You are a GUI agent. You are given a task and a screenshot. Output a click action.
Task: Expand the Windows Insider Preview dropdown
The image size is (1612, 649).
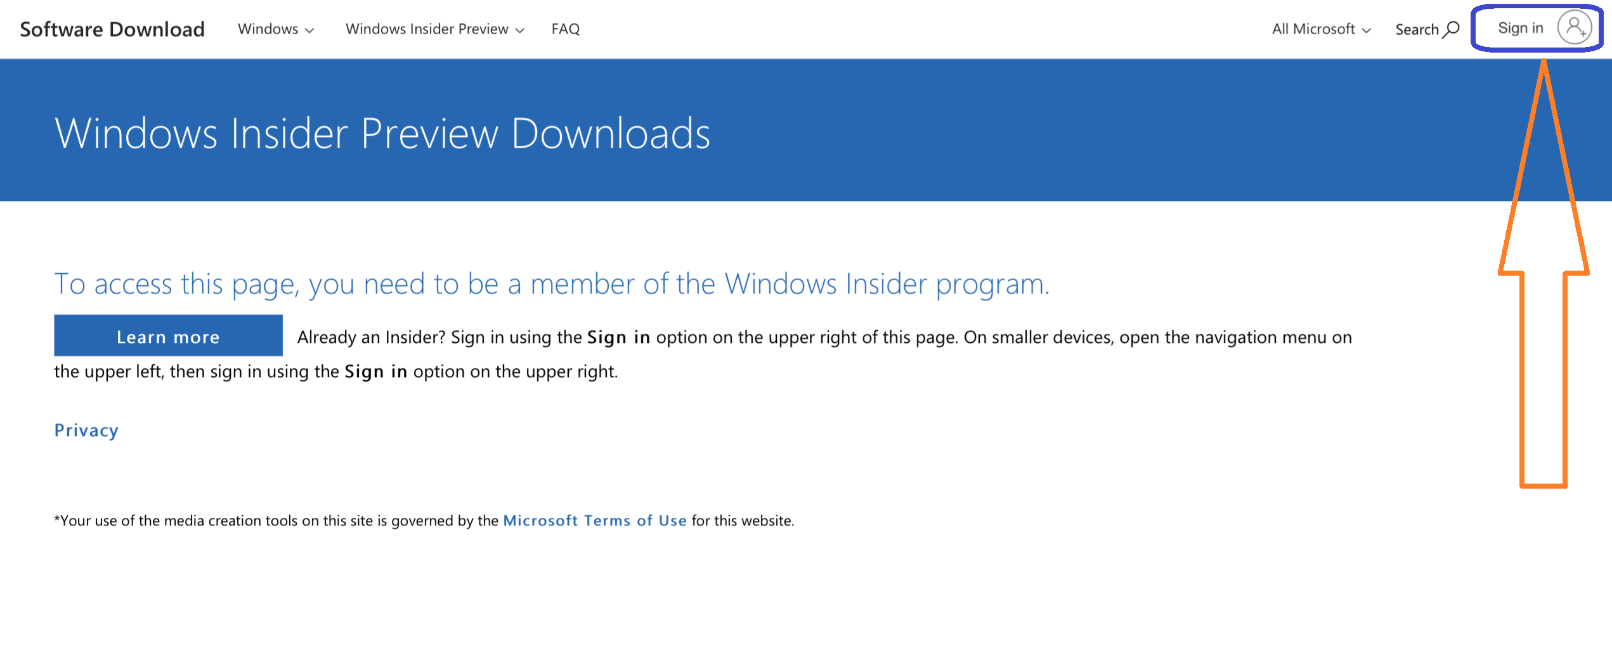[435, 29]
